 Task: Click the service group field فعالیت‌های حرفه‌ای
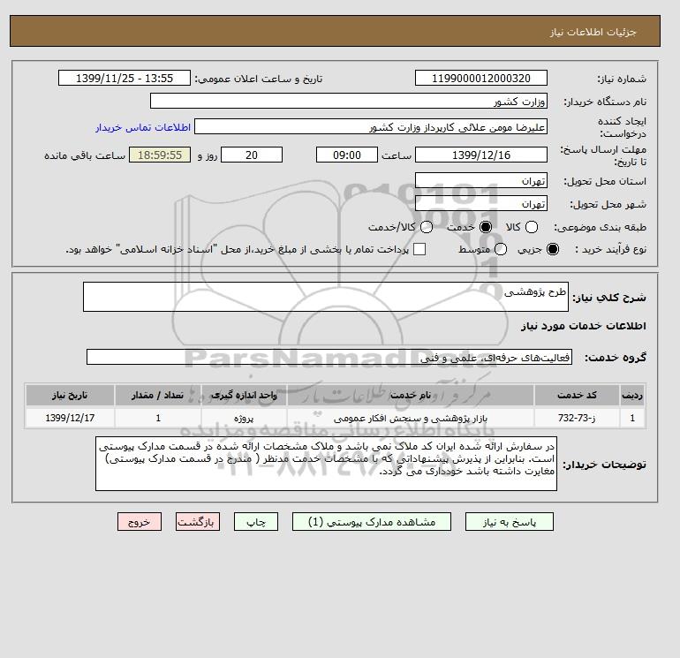tap(329, 358)
